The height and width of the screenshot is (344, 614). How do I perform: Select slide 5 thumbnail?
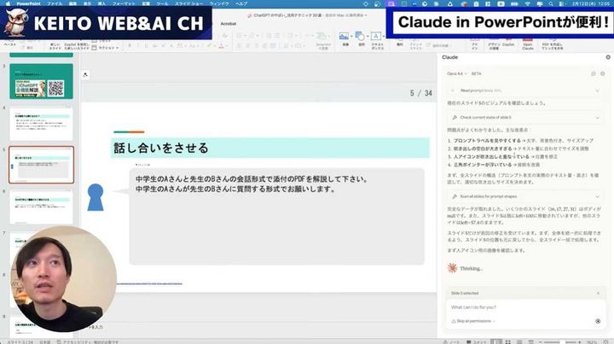pos(41,165)
